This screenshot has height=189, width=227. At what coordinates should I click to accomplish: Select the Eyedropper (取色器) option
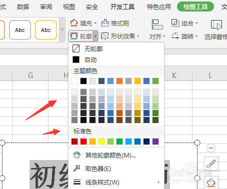(116, 168)
